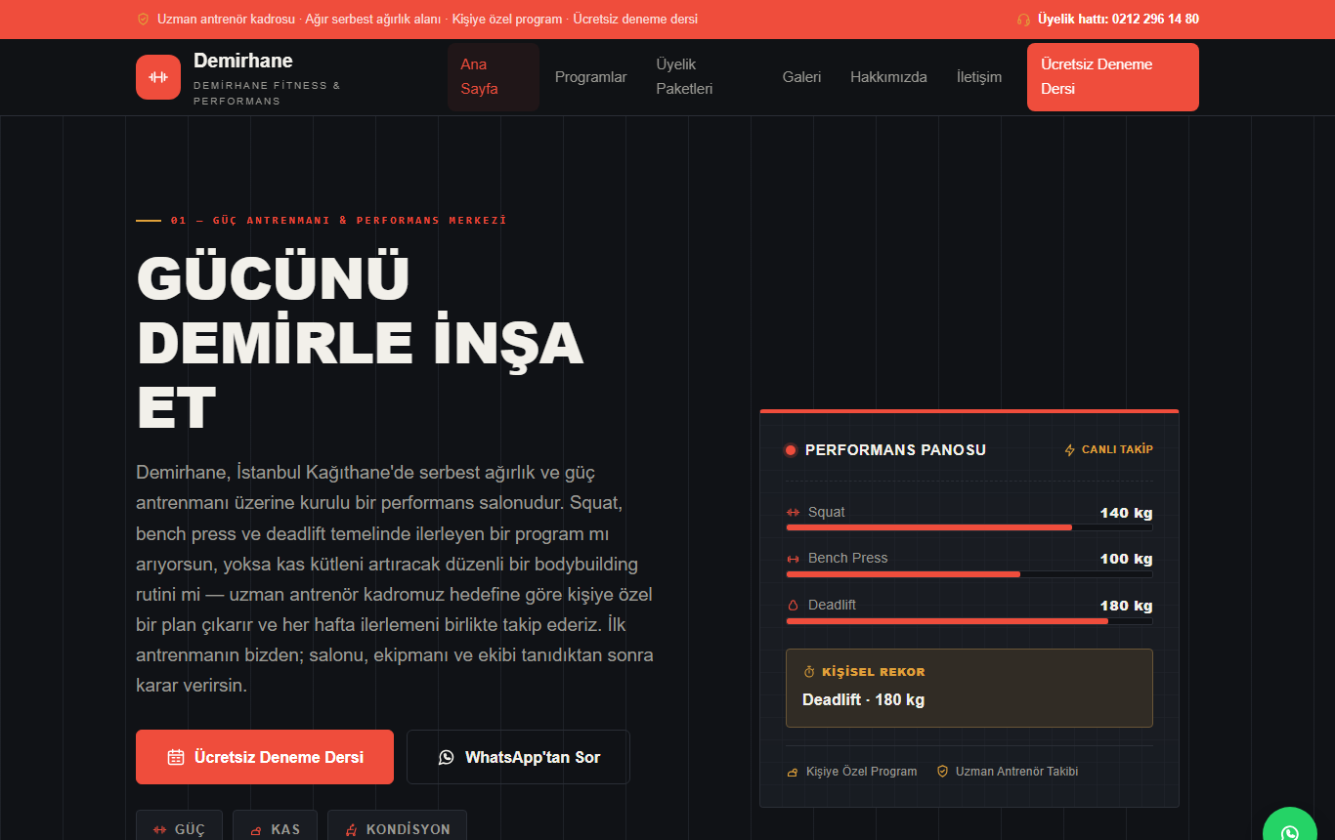This screenshot has width=1335, height=840.
Task: Click the Squat progress bar
Action: 969,527
